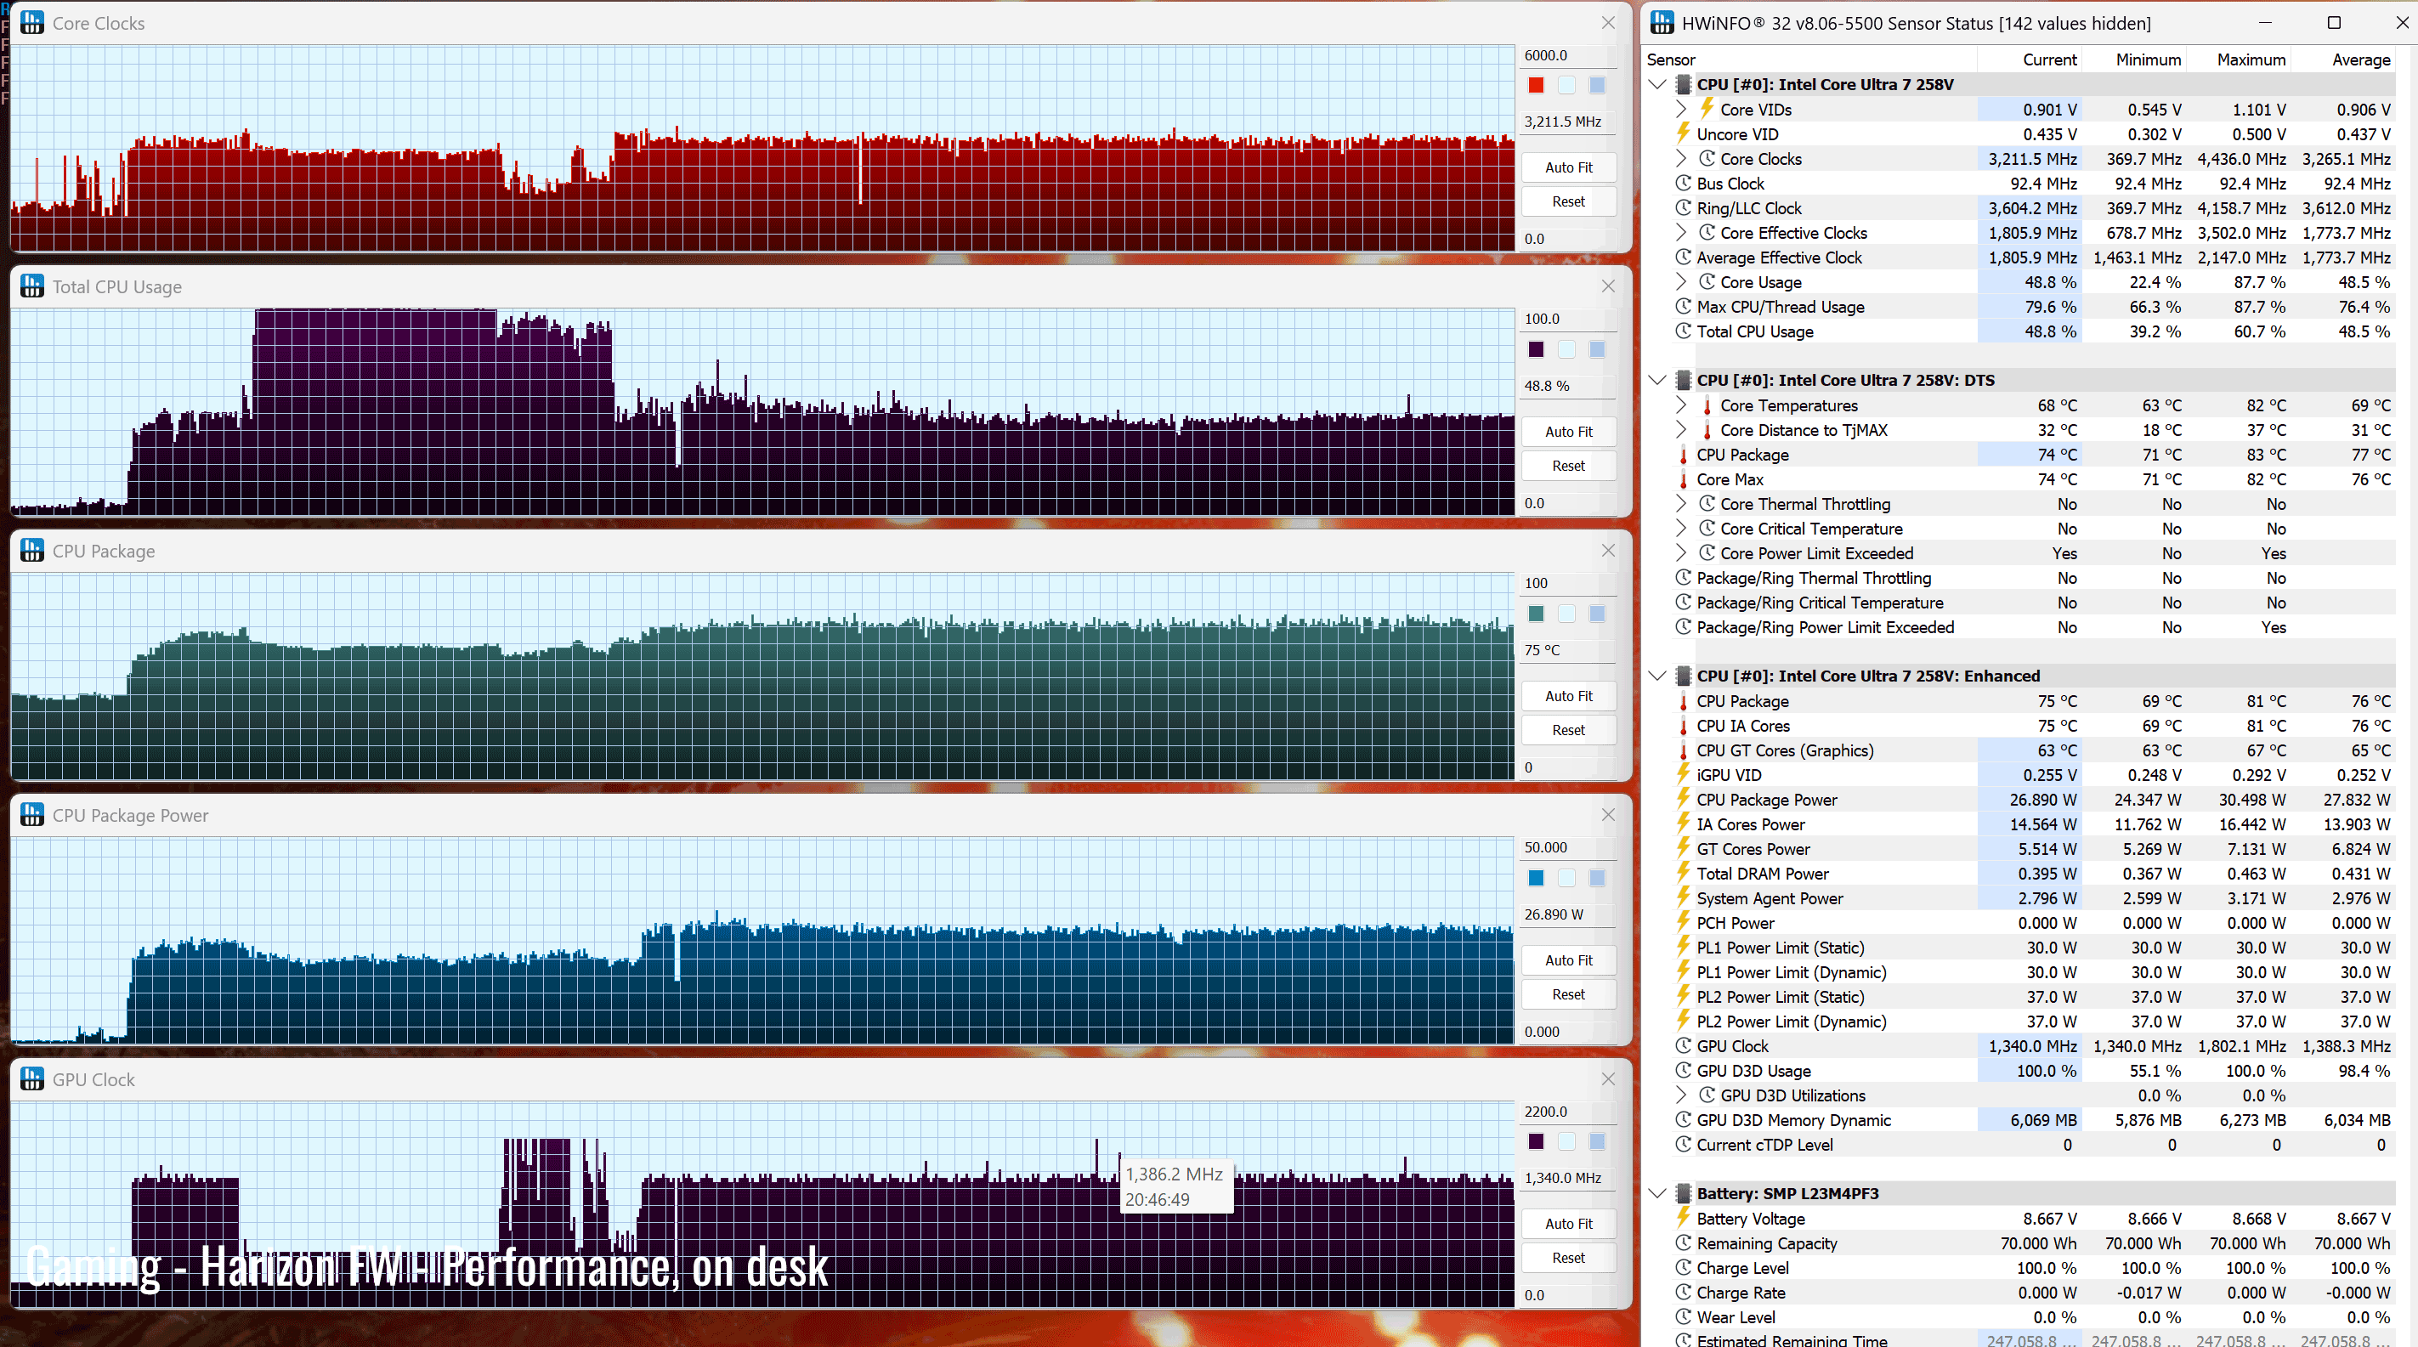Click the teal color swatch in CPU Package graph
The height and width of the screenshot is (1347, 2418).
coord(1536,614)
